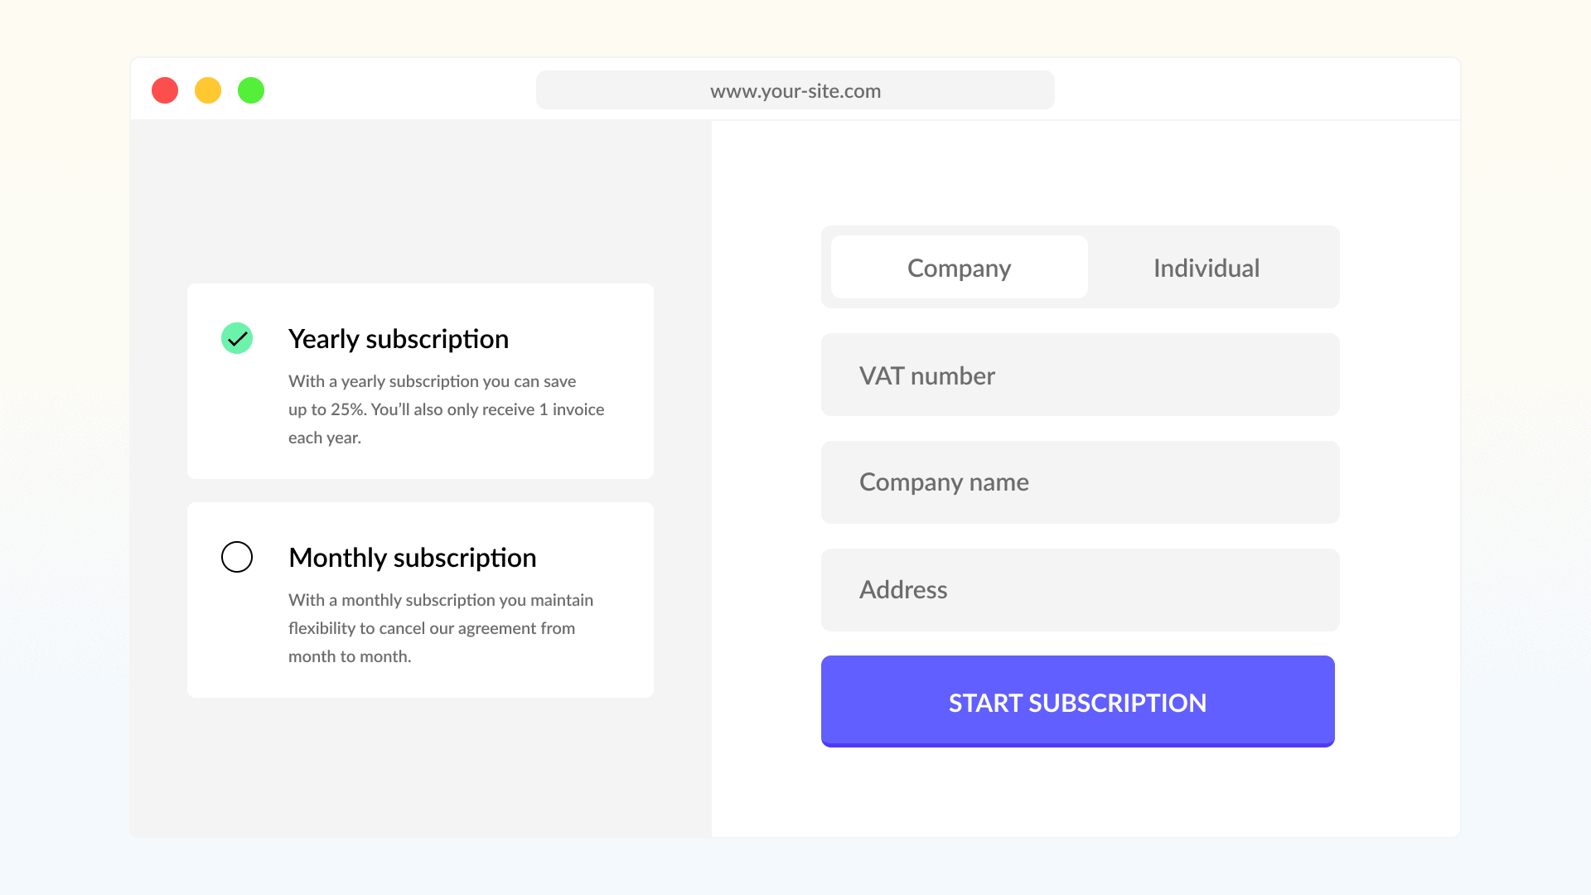Screen dimensions: 1591x895
Task: Click the "1 invoice" text in yearly card
Action: tap(572, 409)
